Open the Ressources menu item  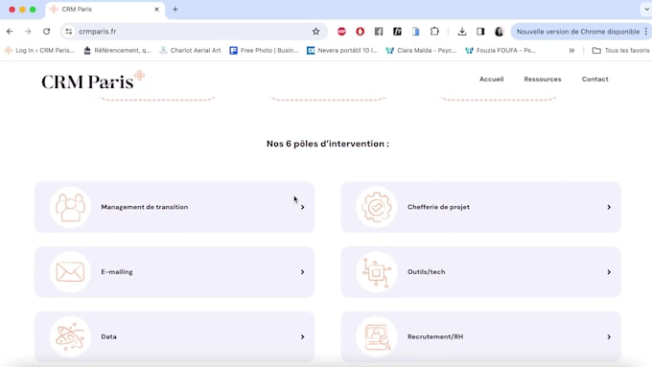click(543, 79)
